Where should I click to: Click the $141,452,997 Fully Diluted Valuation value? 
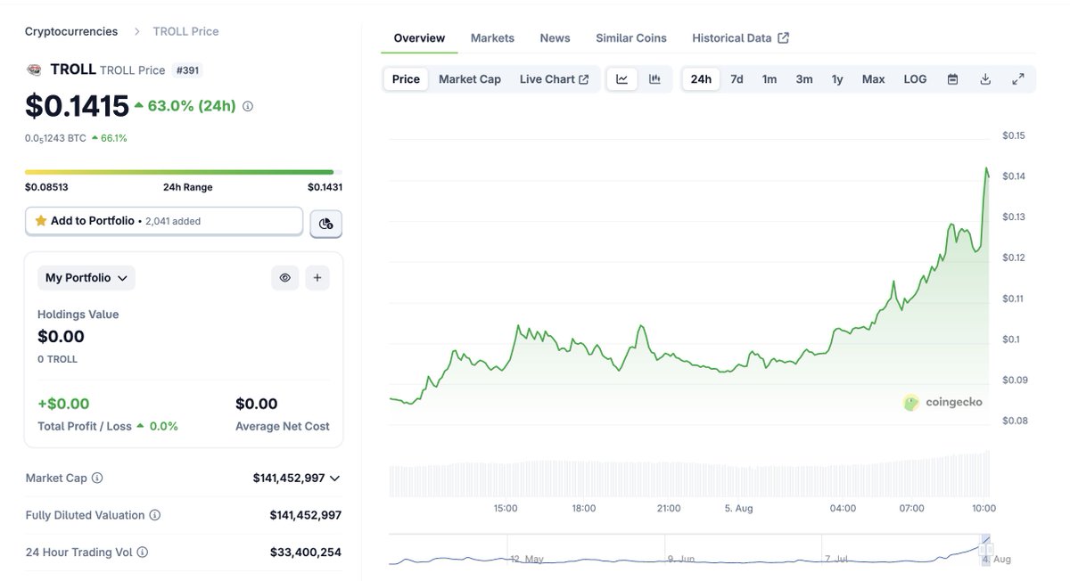306,515
